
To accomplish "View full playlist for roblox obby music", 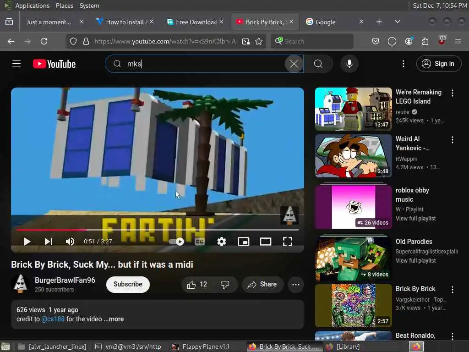I will click(x=415, y=219).
